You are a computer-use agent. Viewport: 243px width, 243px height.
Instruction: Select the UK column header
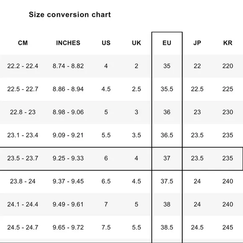(x=137, y=43)
